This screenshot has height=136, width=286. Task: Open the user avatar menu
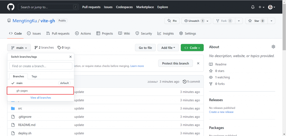tap(271, 7)
